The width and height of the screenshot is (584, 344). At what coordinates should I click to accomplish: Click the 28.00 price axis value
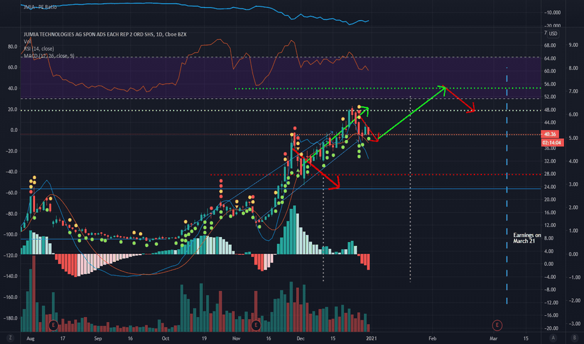(550, 174)
